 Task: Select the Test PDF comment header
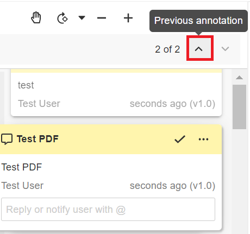coord(111,139)
